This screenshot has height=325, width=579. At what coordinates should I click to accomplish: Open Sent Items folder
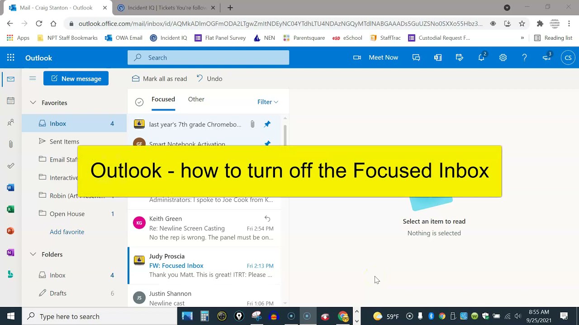pos(74,141)
